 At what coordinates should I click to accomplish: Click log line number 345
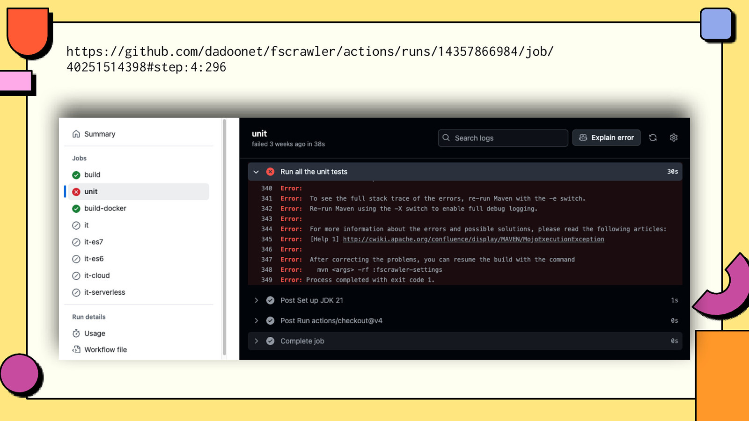267,240
